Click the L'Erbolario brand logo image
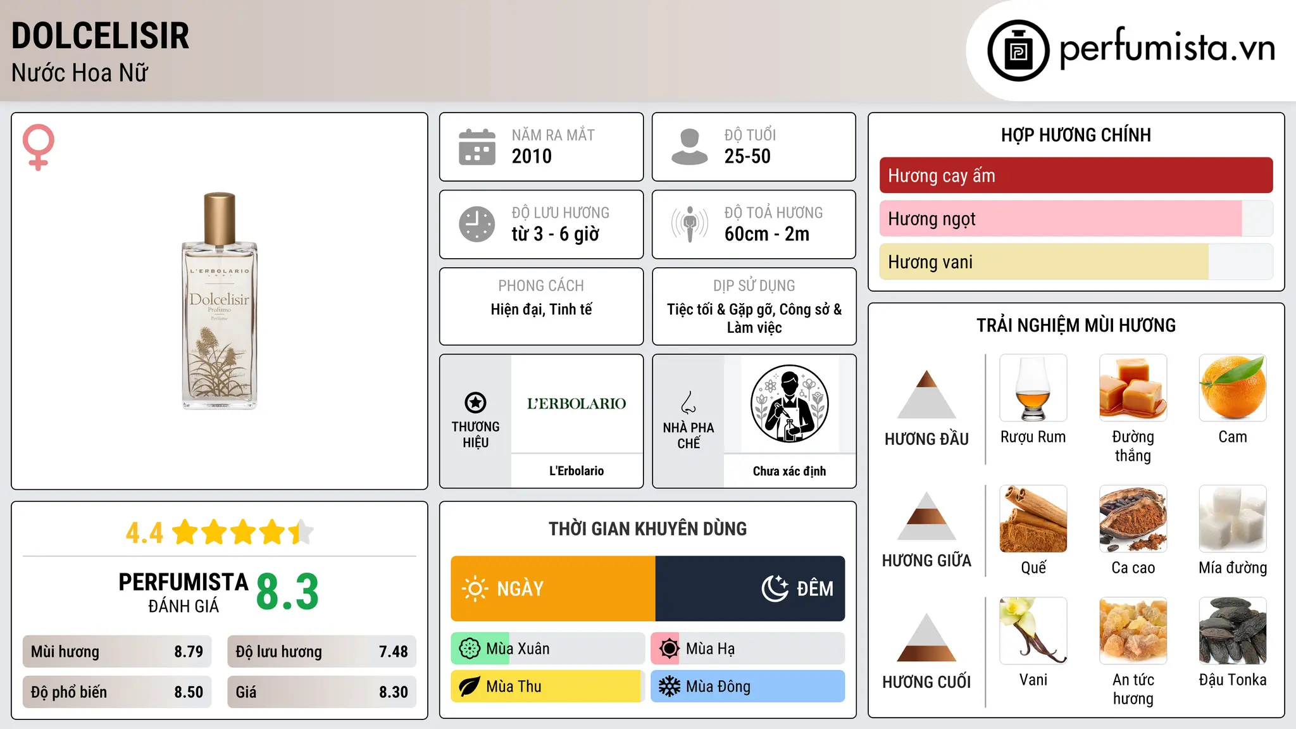This screenshot has height=729, width=1296. click(x=576, y=404)
